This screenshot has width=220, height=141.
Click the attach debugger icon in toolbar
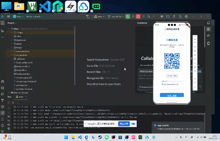tap(149, 17)
